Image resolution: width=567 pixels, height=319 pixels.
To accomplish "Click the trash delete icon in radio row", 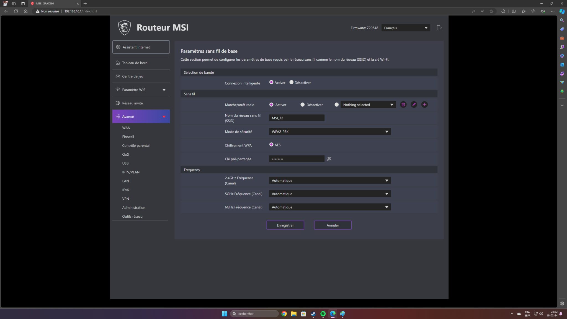I will pos(403,105).
